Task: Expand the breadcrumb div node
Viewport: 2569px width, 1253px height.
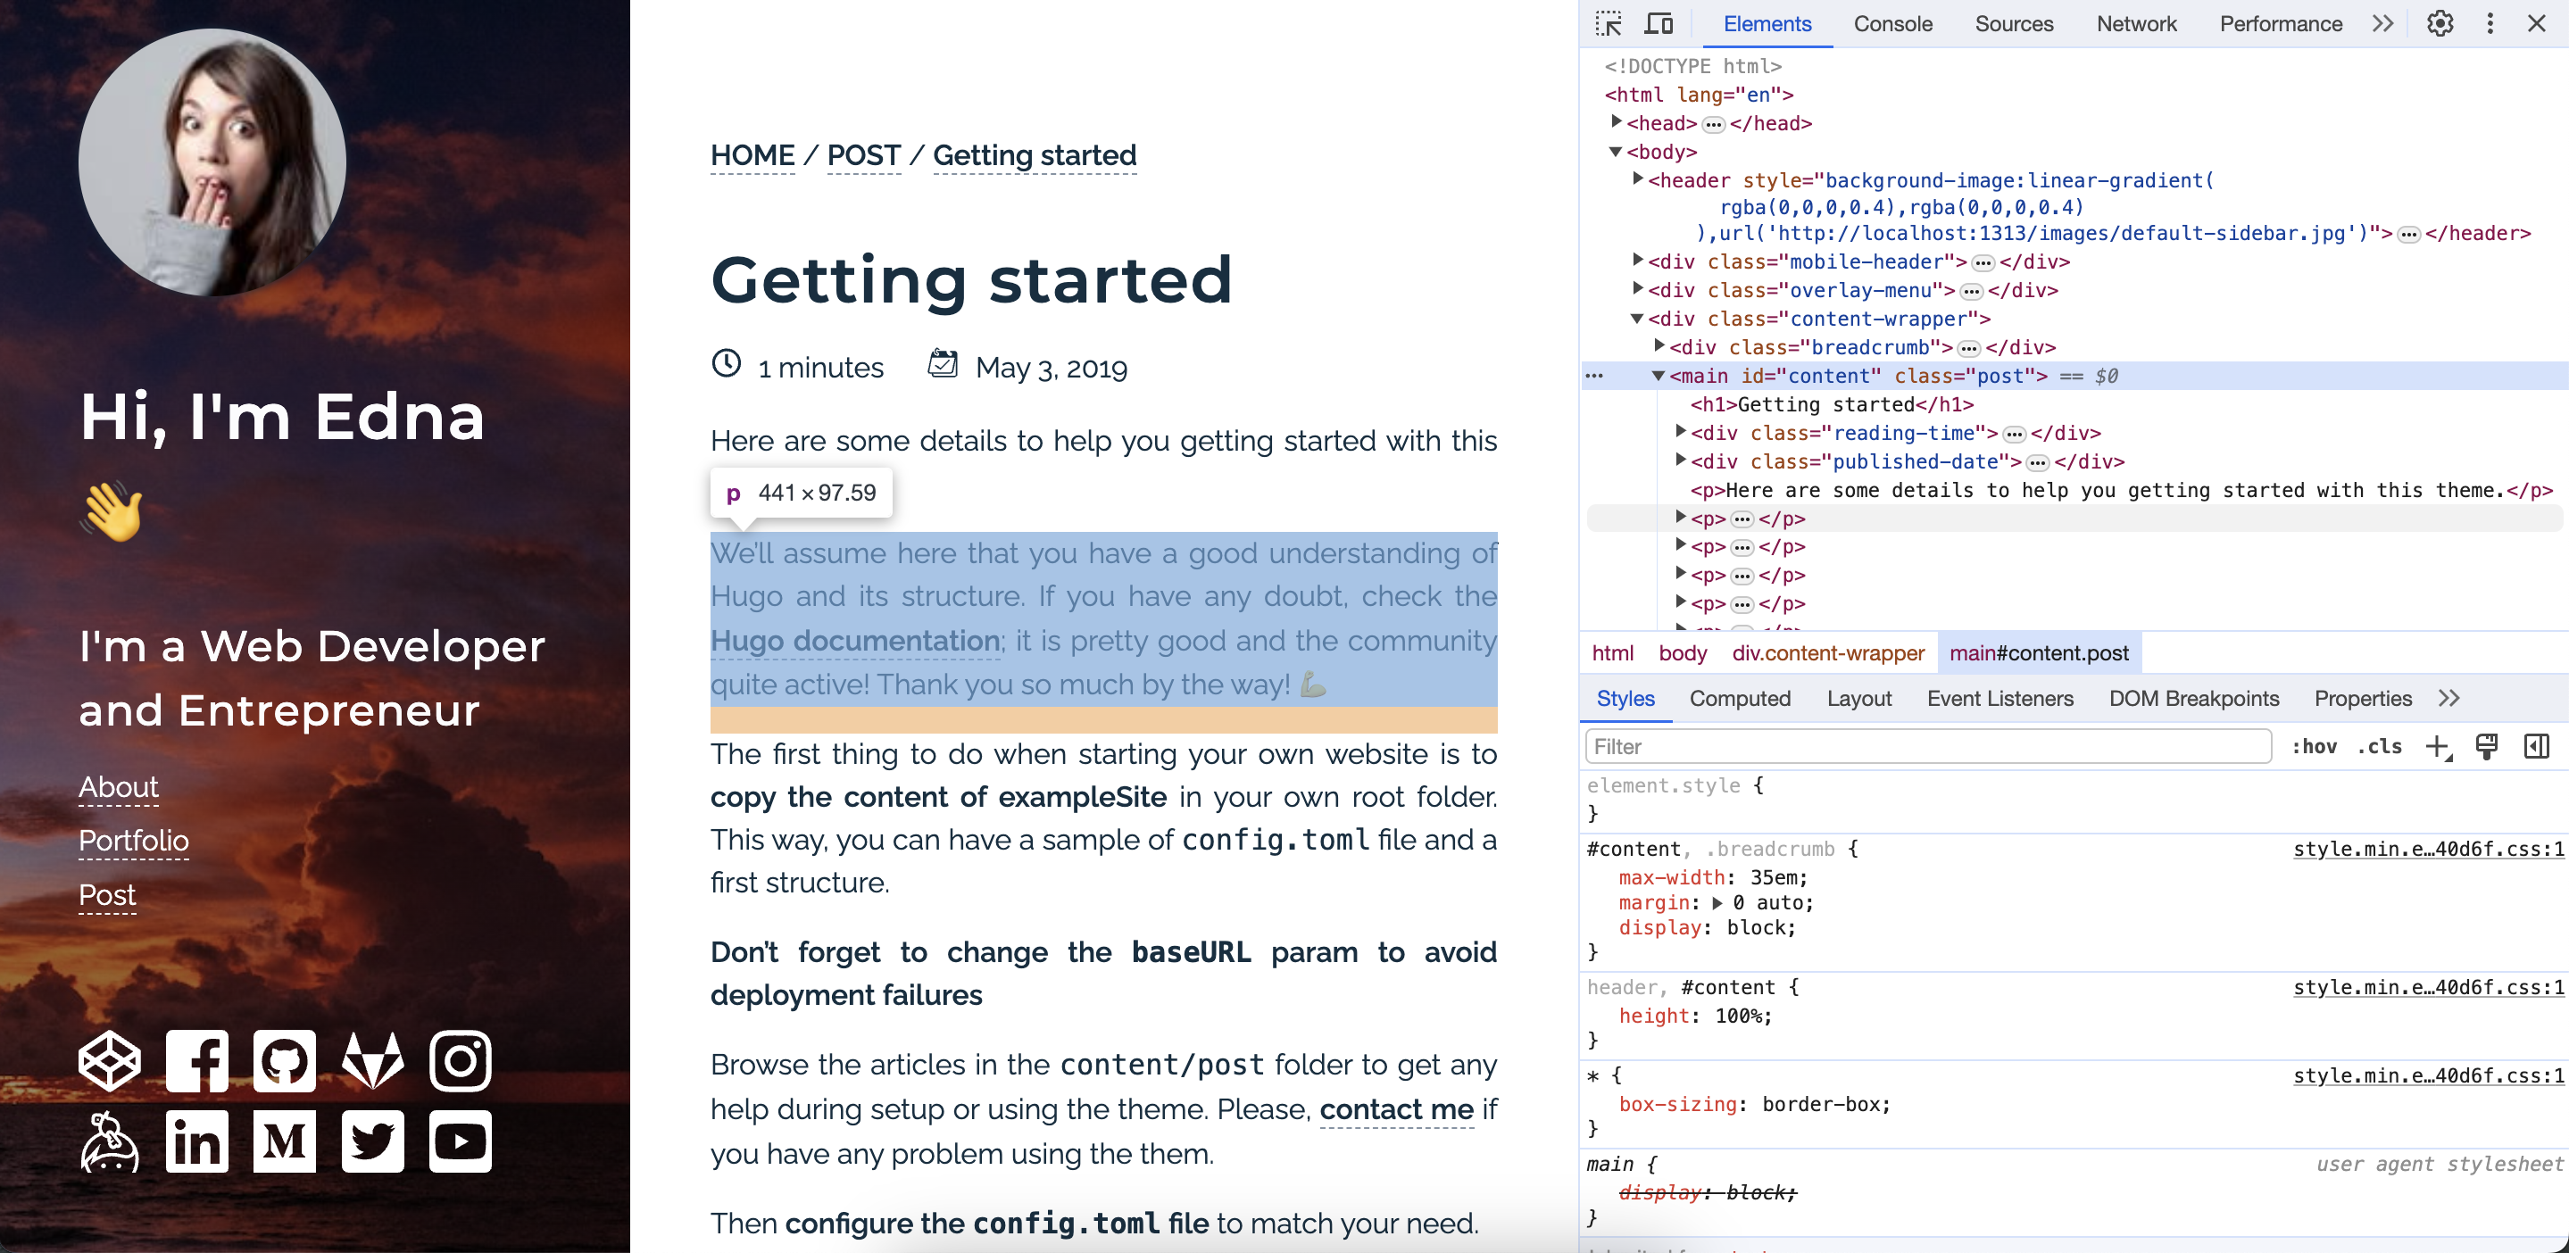Action: pyautogui.click(x=1659, y=346)
